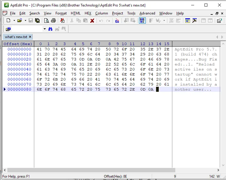Open the dropdown arrow next to New file

pyautogui.click(x=14, y=20)
